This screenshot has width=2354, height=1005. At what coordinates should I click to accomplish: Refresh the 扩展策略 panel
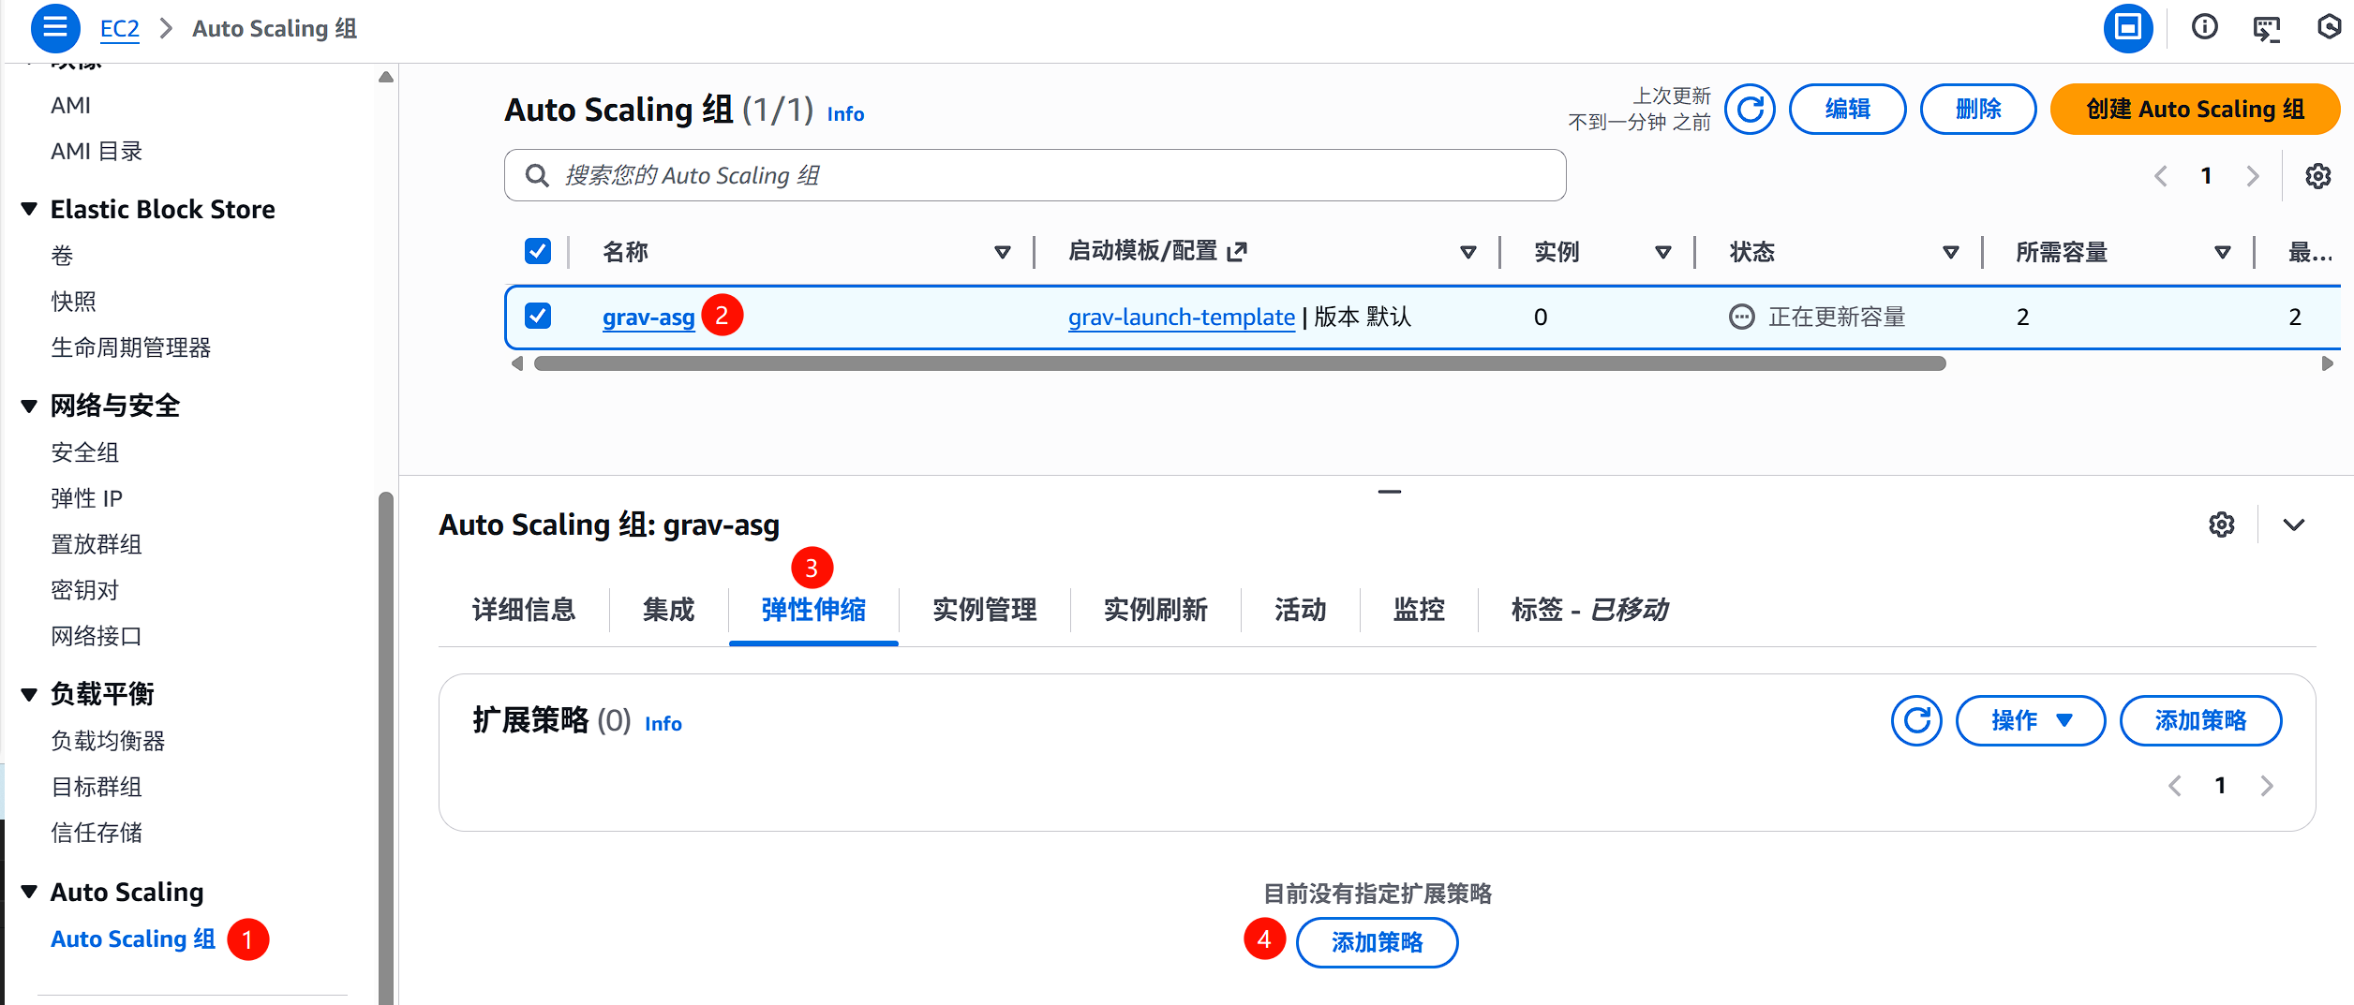[x=1916, y=721]
